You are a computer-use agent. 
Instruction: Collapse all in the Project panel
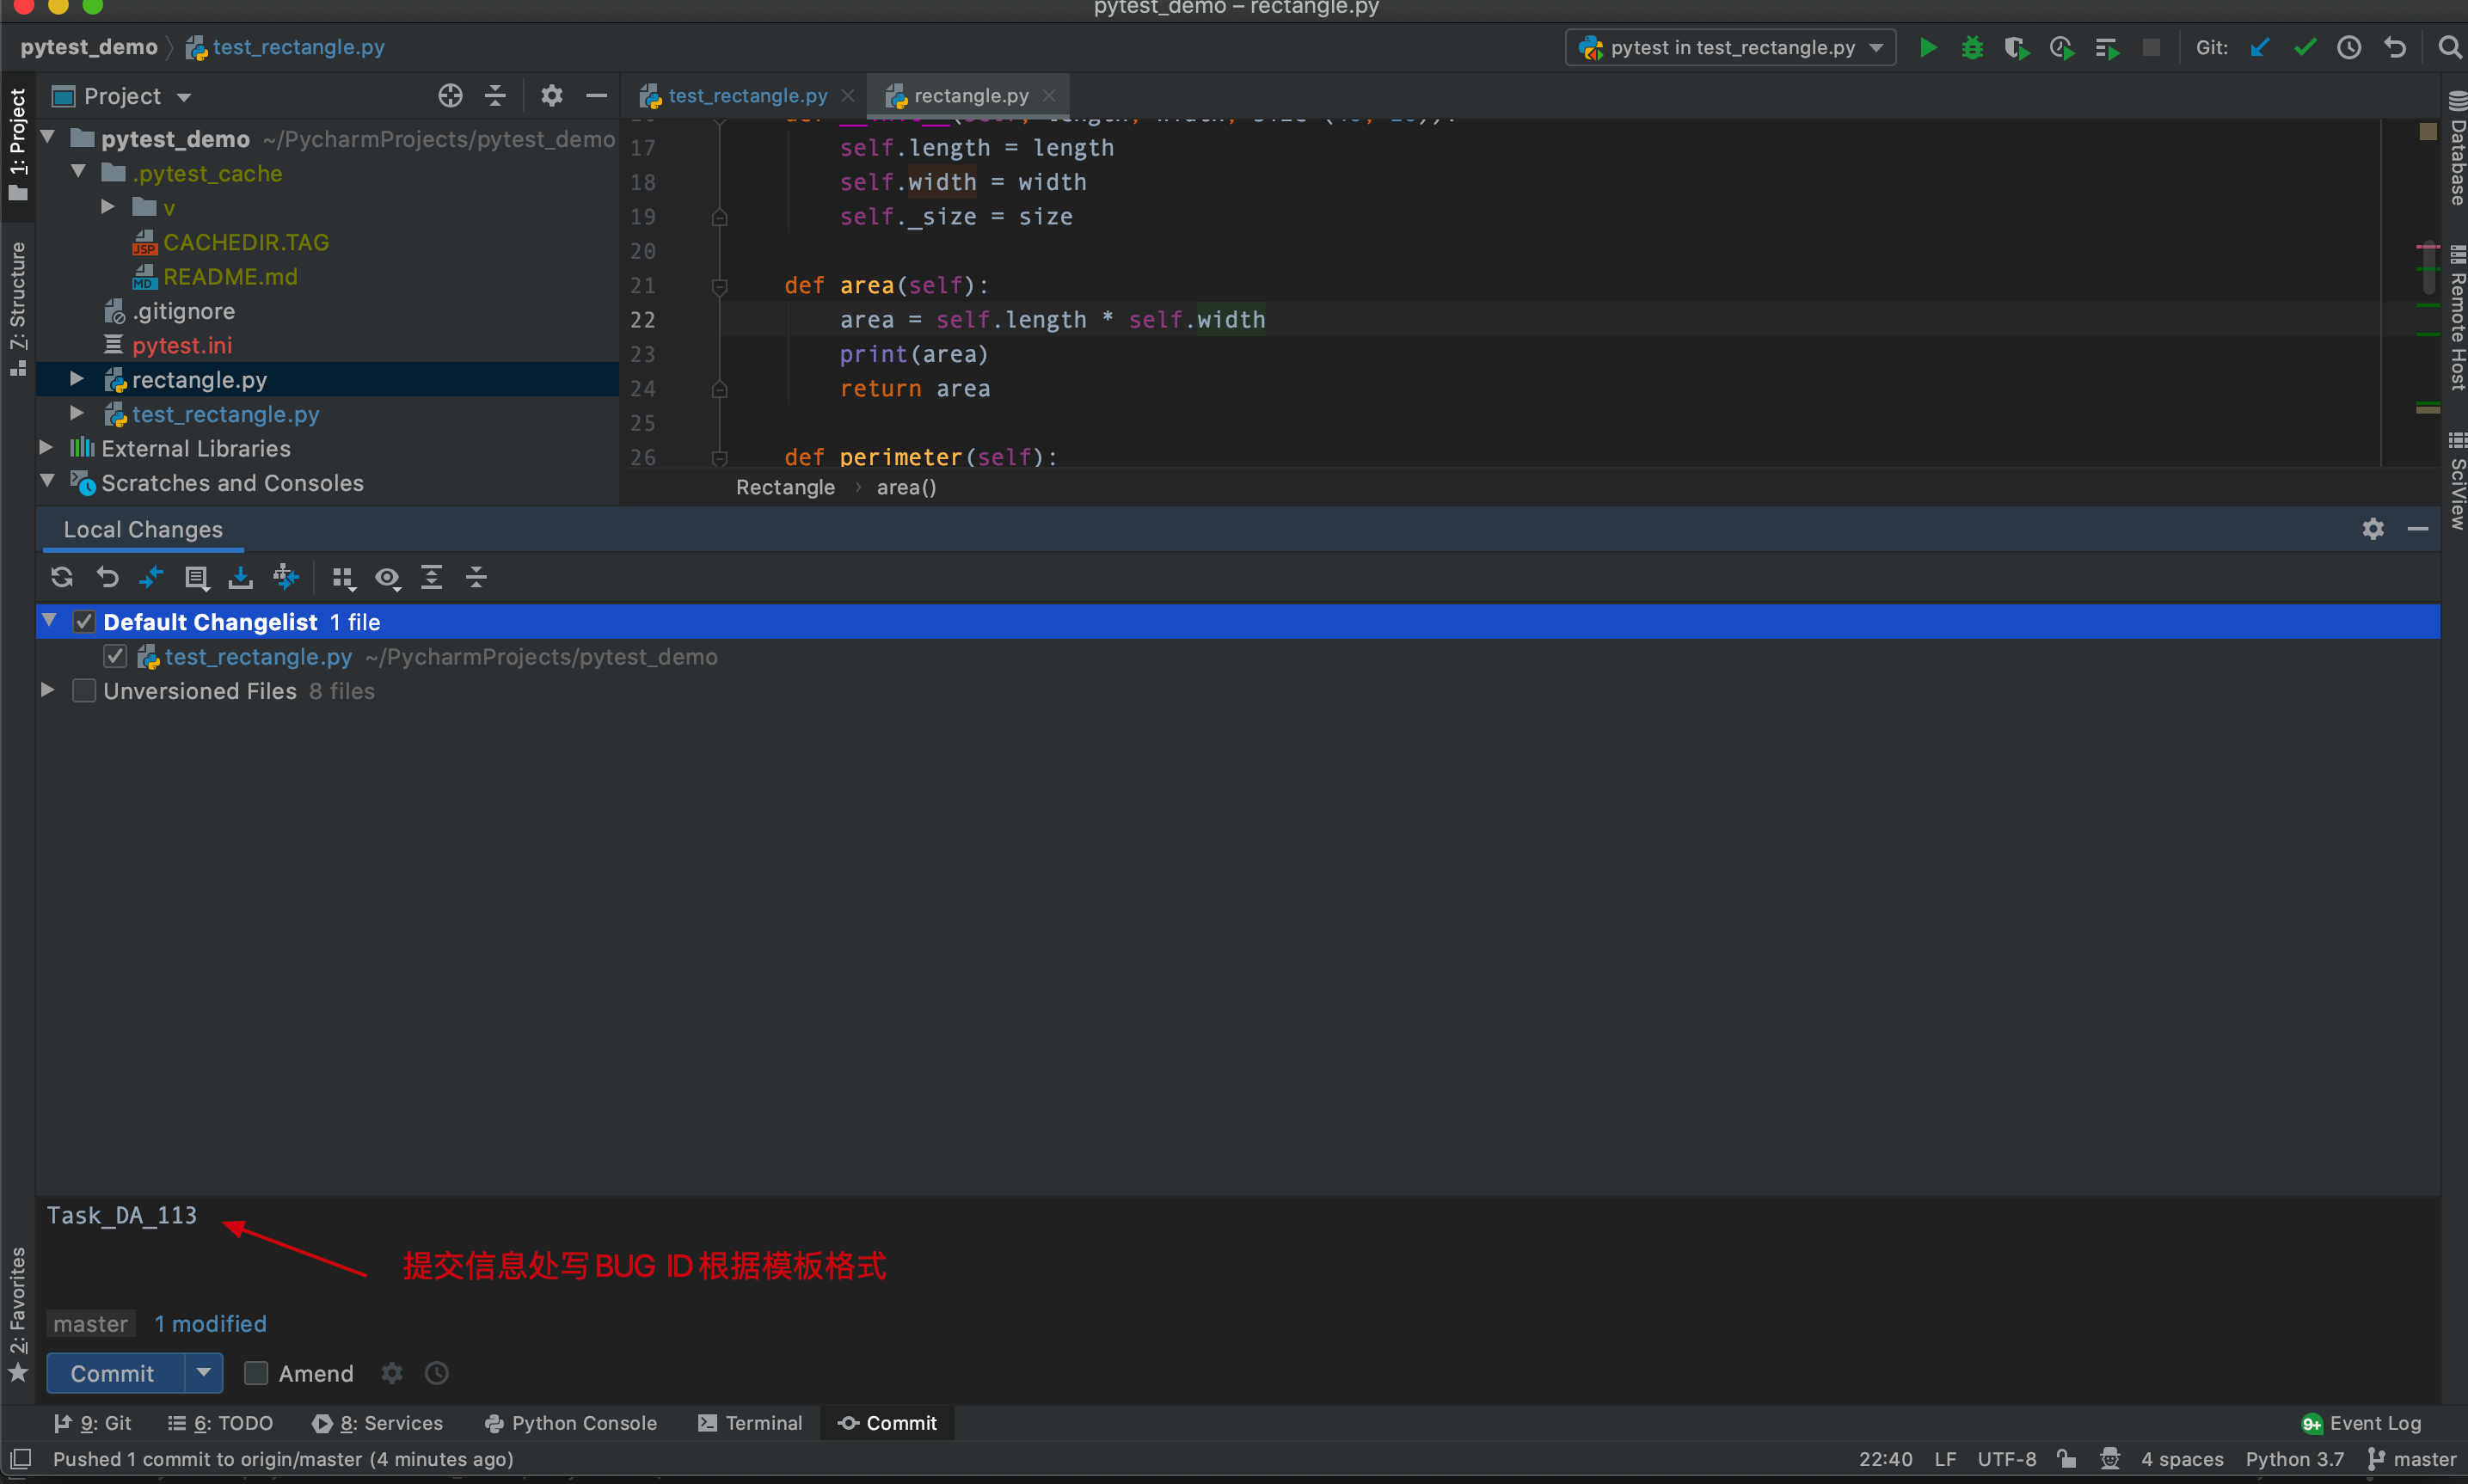click(495, 95)
